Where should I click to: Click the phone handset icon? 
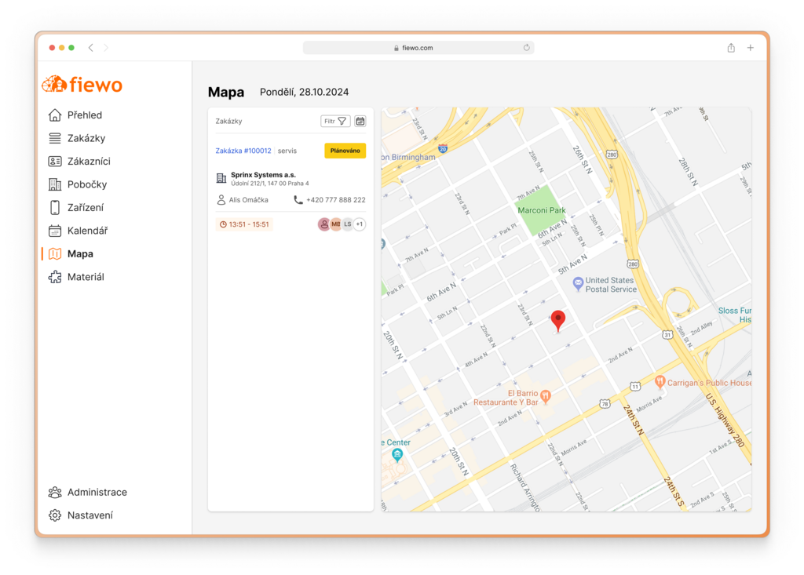pyautogui.click(x=298, y=200)
